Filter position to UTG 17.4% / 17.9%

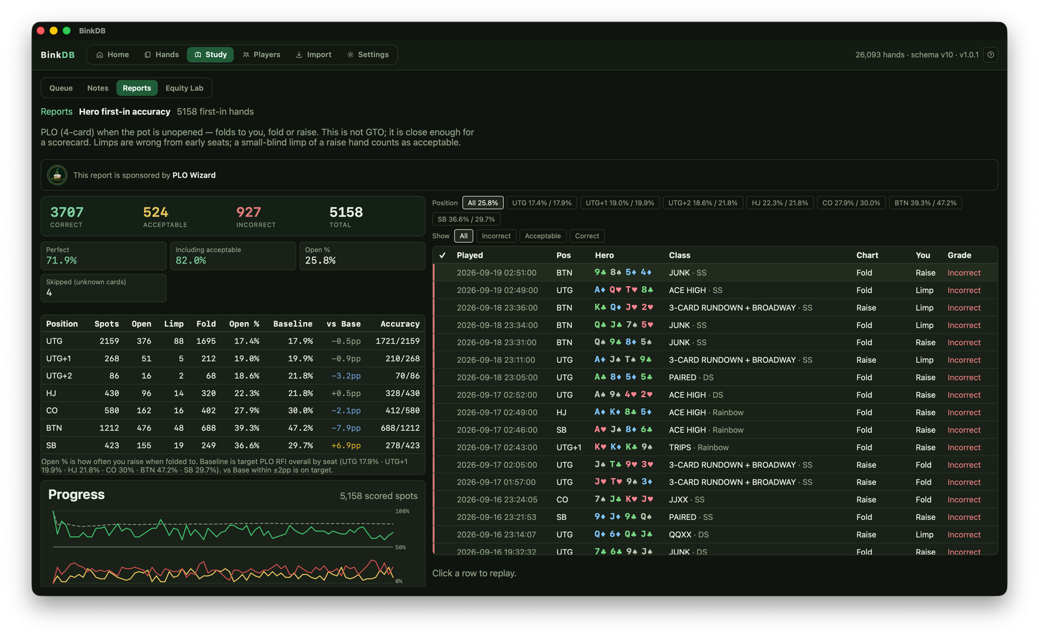point(542,203)
